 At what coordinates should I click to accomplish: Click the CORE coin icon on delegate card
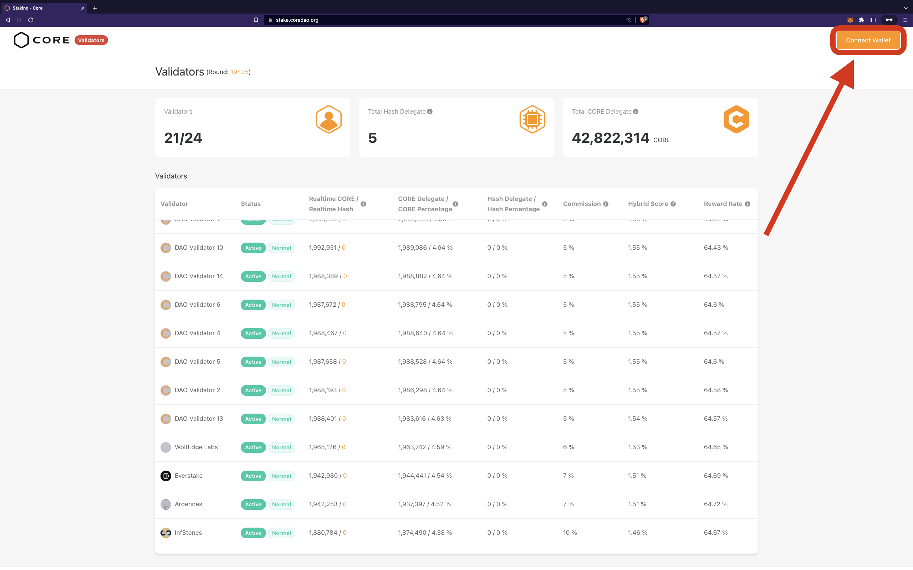(736, 119)
